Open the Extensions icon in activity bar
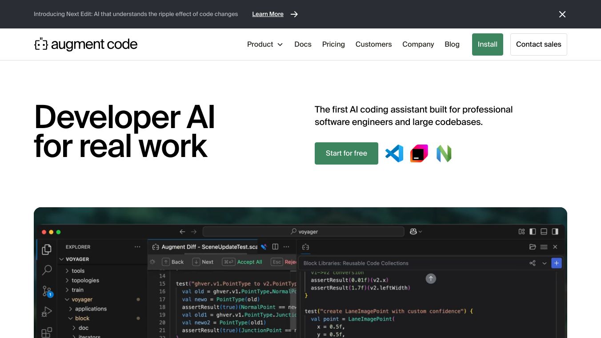This screenshot has height=338, width=601. pyautogui.click(x=47, y=332)
